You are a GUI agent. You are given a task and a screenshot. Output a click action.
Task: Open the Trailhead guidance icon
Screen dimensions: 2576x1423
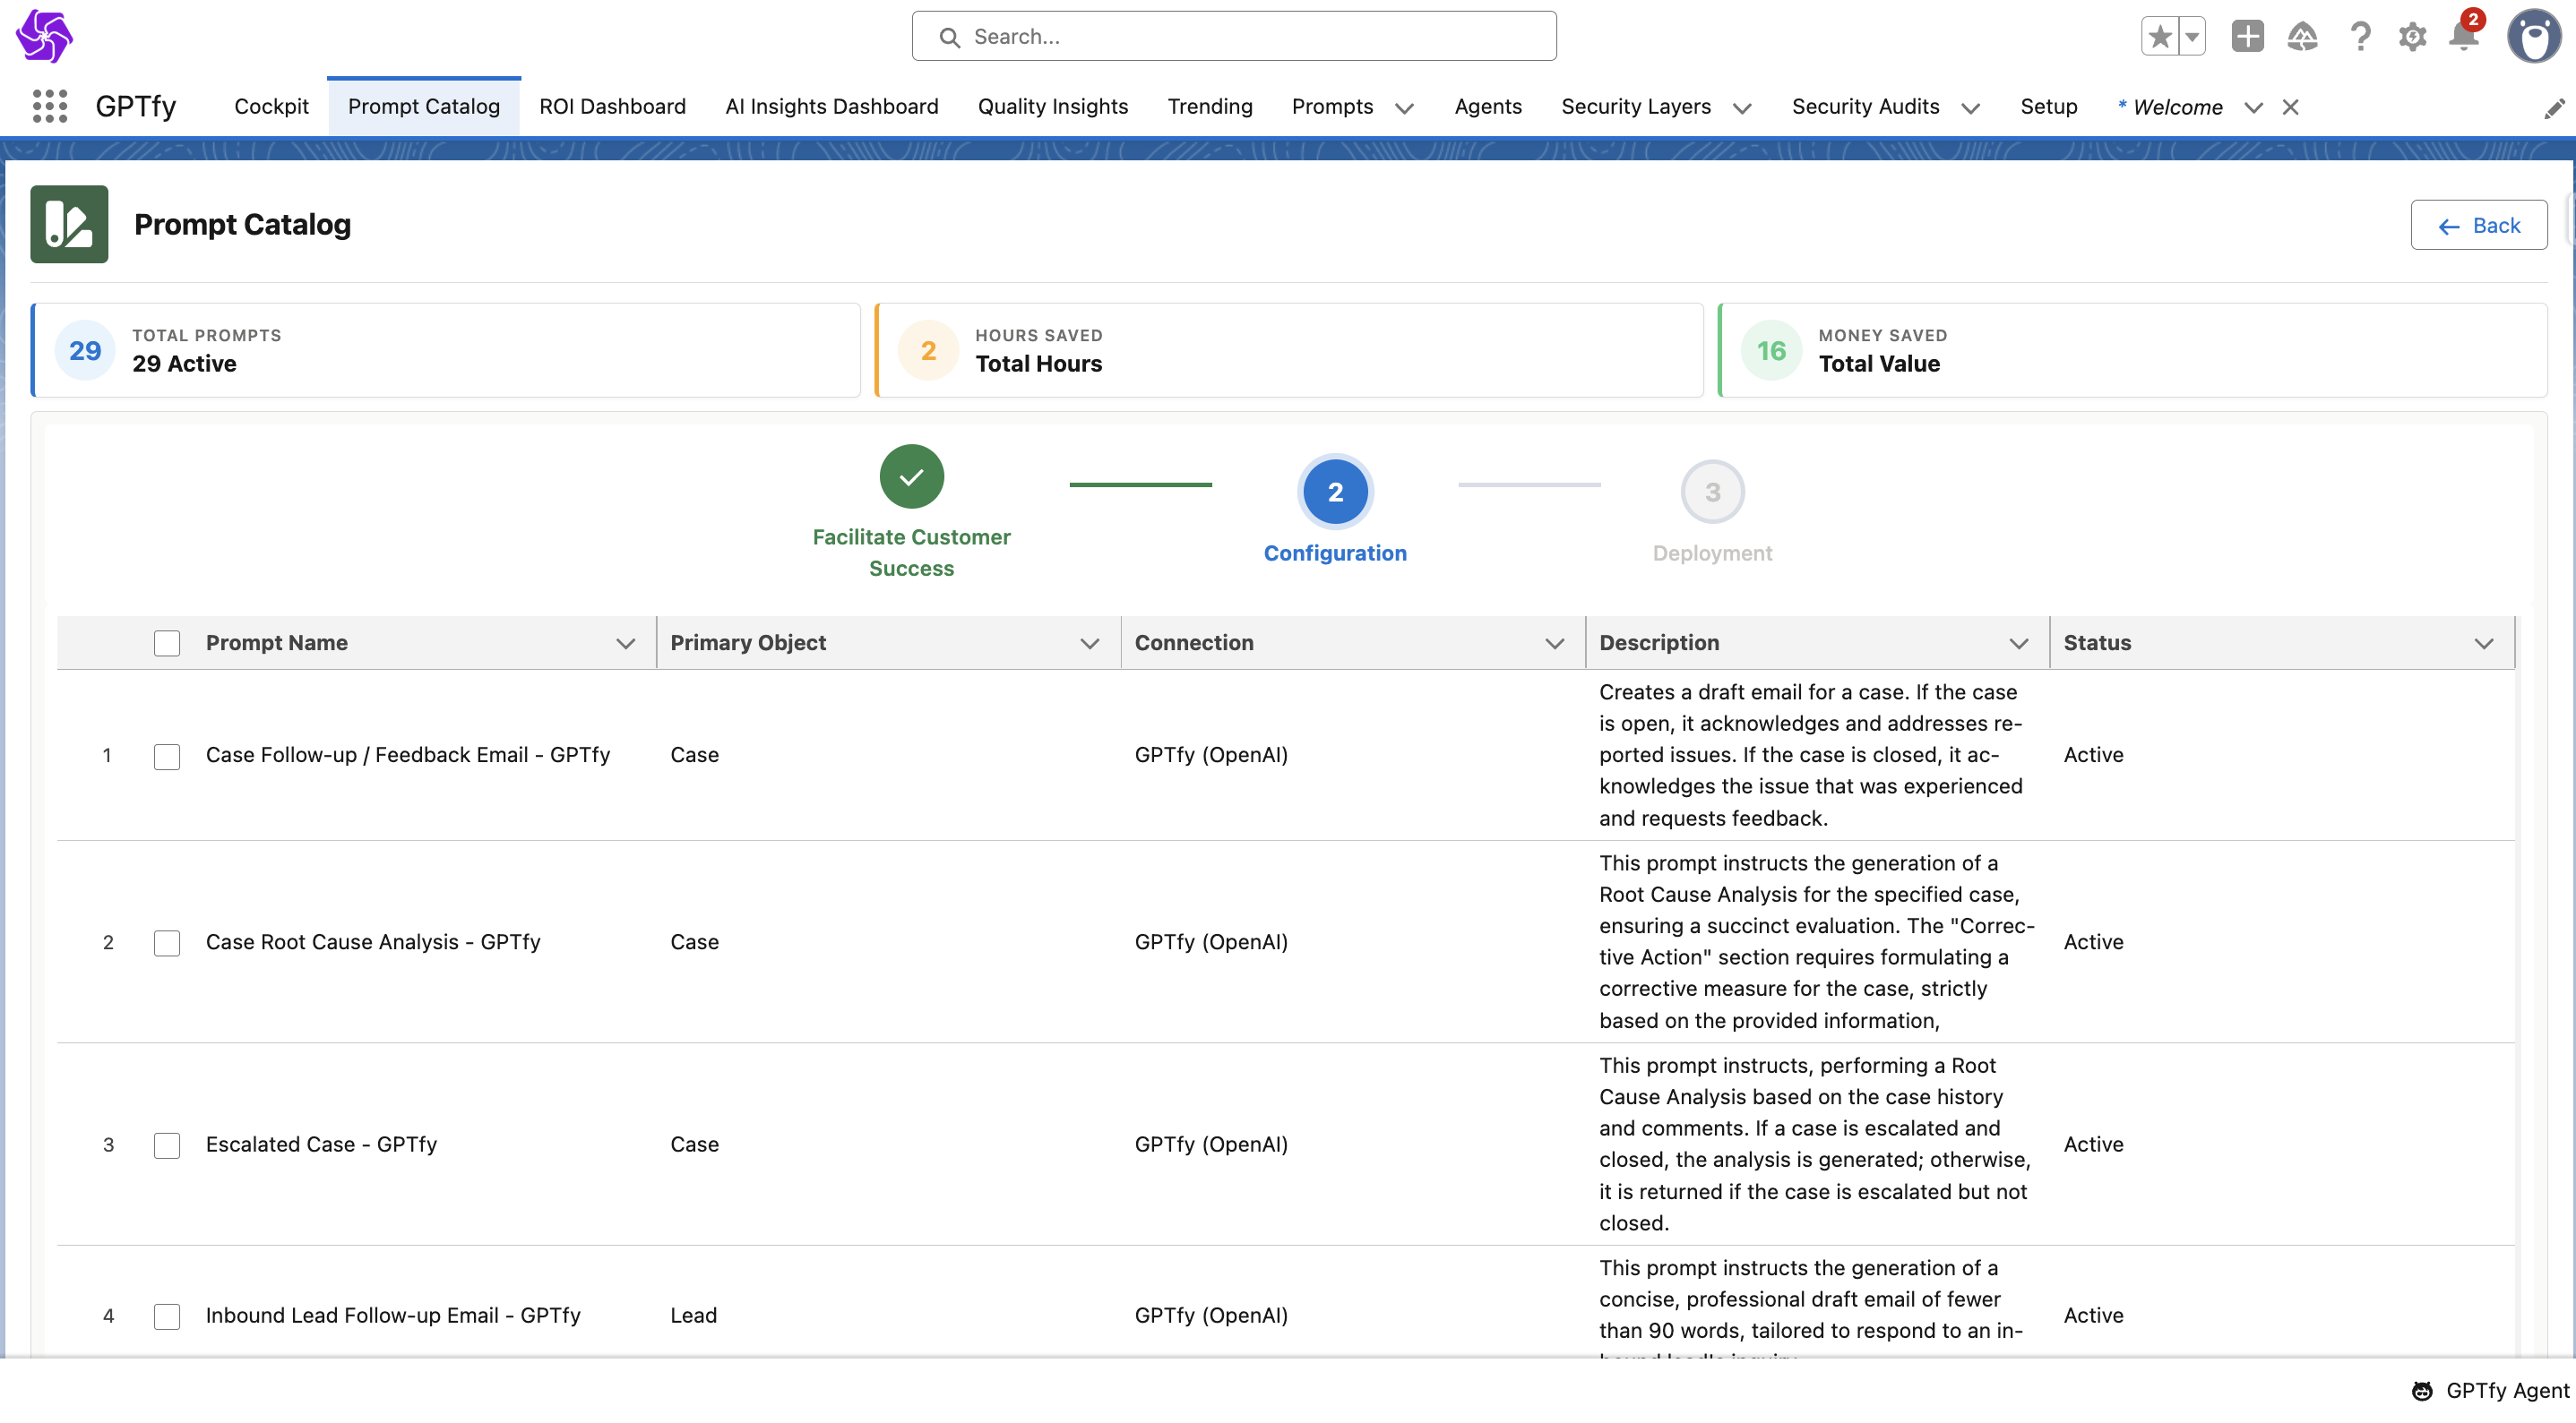click(x=2302, y=38)
